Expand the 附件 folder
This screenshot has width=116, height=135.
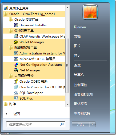pyautogui.click(x=34, y=104)
